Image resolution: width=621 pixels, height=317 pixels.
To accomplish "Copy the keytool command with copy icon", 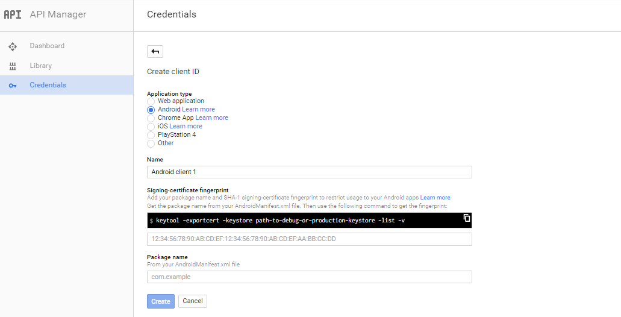I will click(467, 218).
